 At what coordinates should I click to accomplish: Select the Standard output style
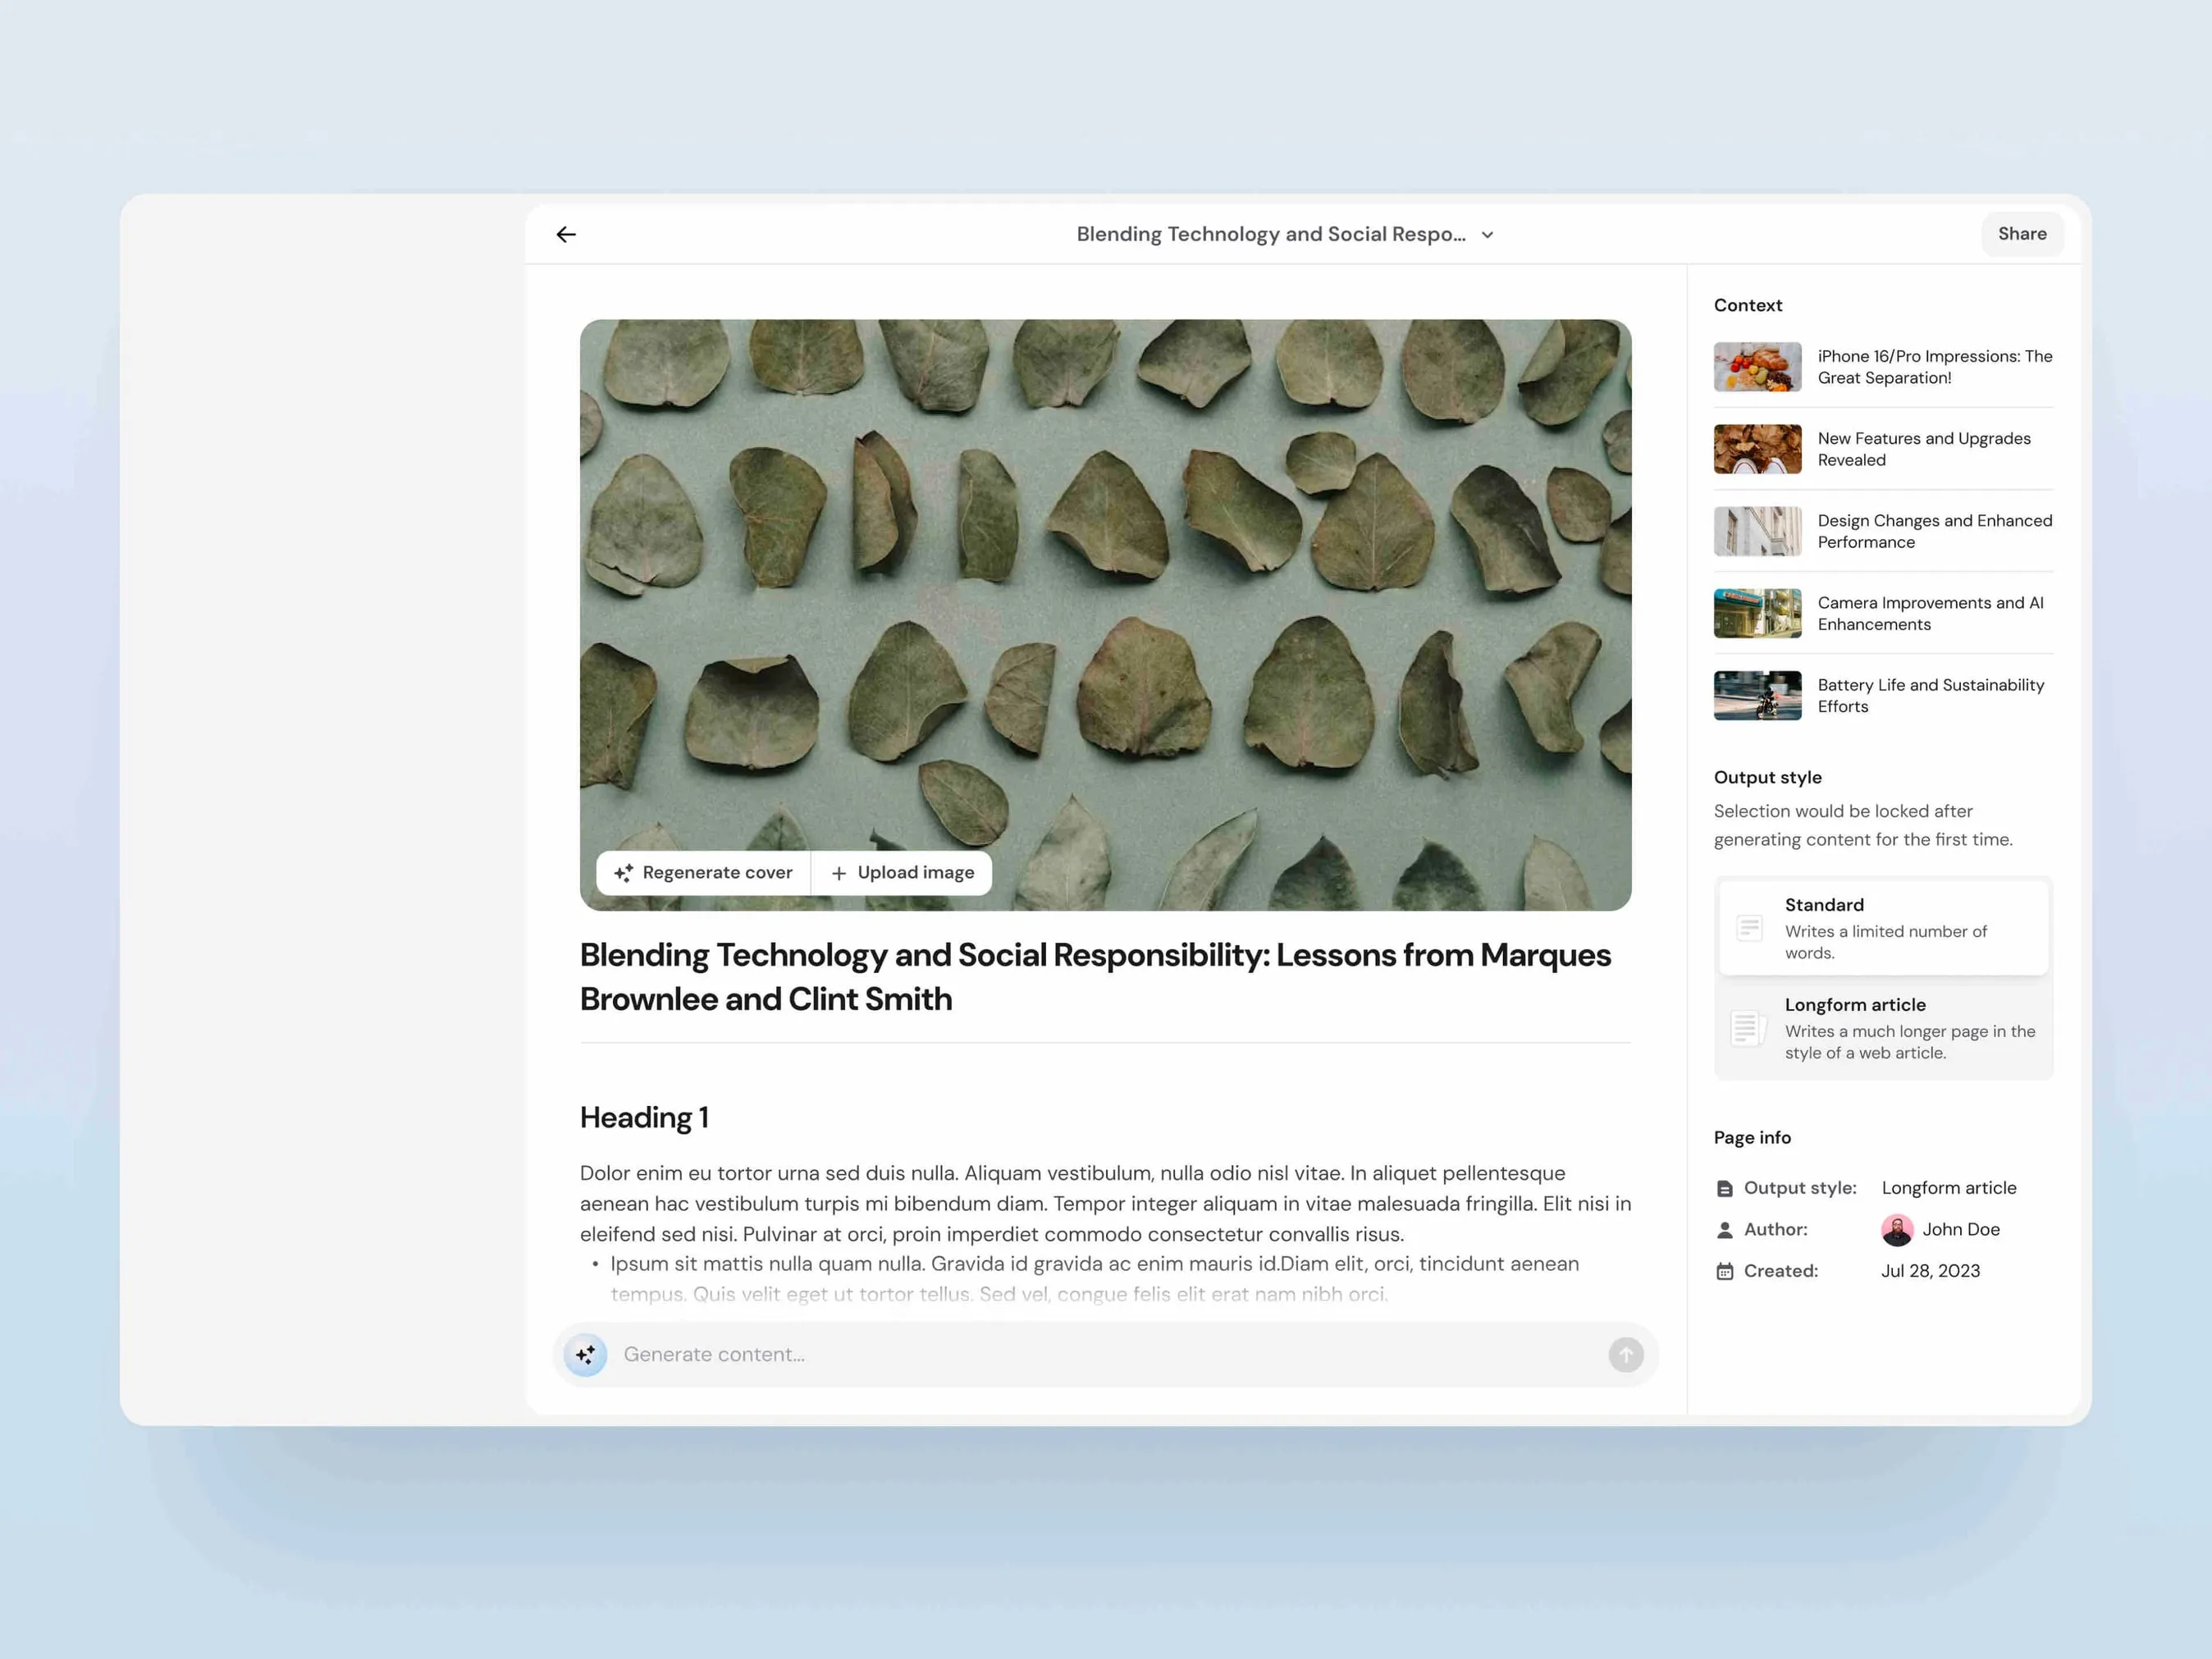point(1883,928)
